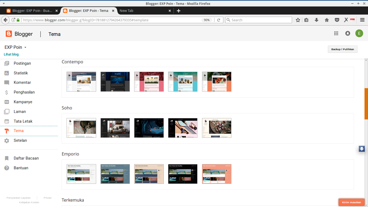This screenshot has height=207, width=368.
Task: Open Statistik in sidebar menu
Action: click(21, 73)
